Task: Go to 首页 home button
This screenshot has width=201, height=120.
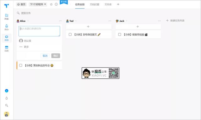Action: click(21, 4)
